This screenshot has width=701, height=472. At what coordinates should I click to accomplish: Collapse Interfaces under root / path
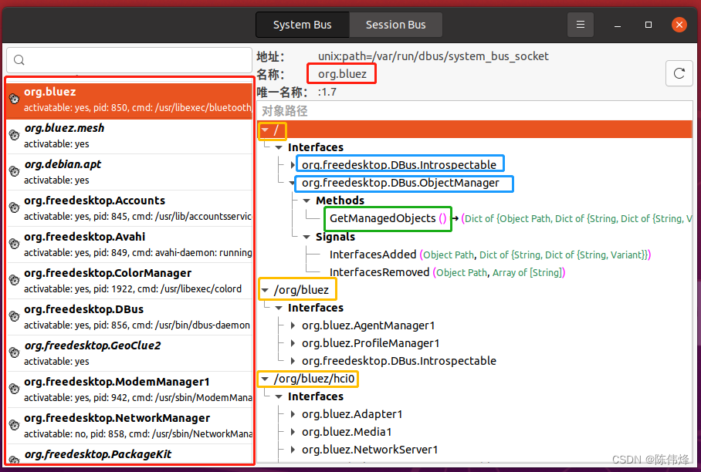[x=279, y=147]
